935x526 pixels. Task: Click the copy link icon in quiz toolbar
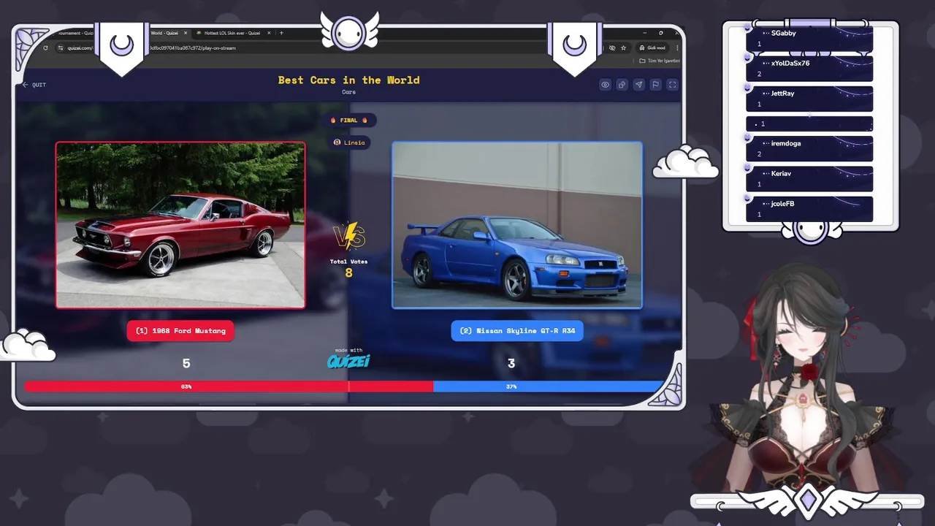click(x=622, y=85)
